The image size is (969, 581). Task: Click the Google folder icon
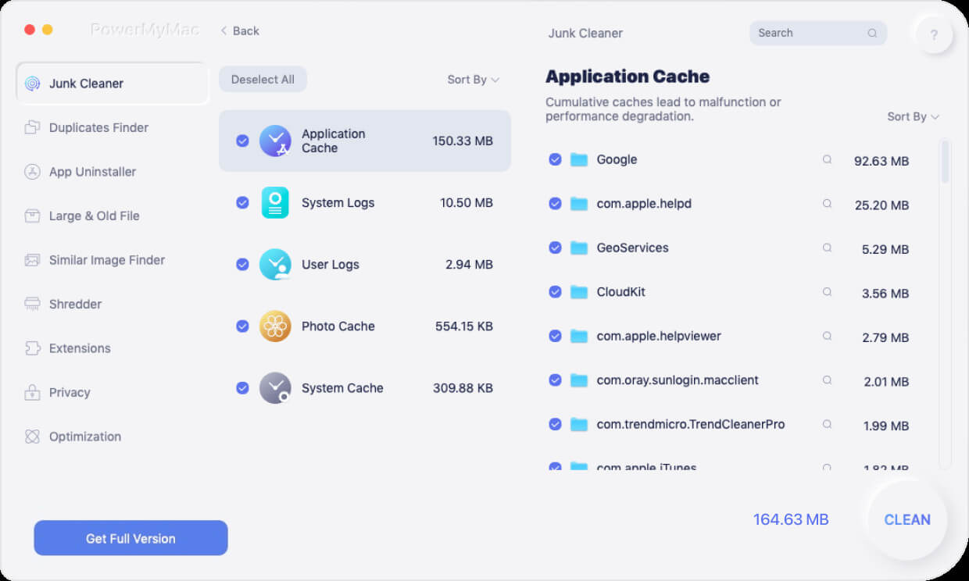579,159
